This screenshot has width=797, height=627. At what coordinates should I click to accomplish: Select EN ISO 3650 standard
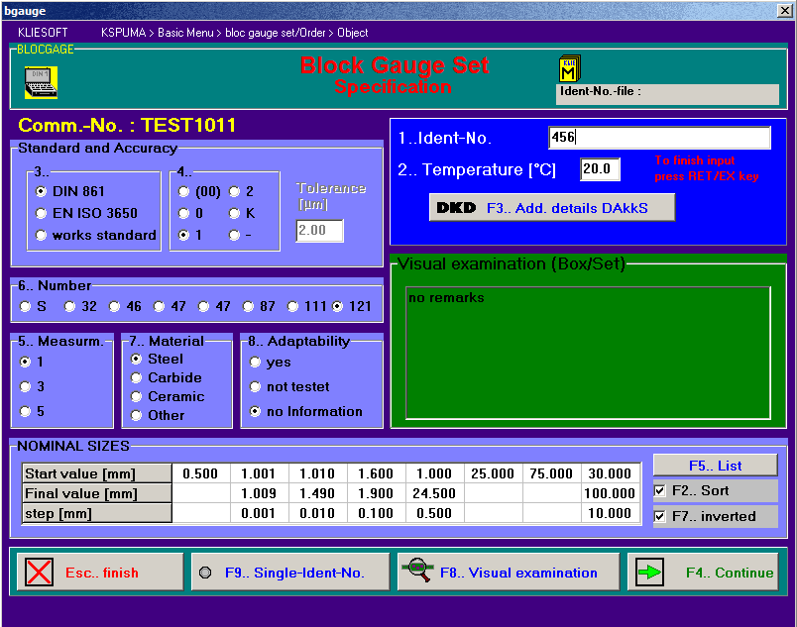[42, 213]
